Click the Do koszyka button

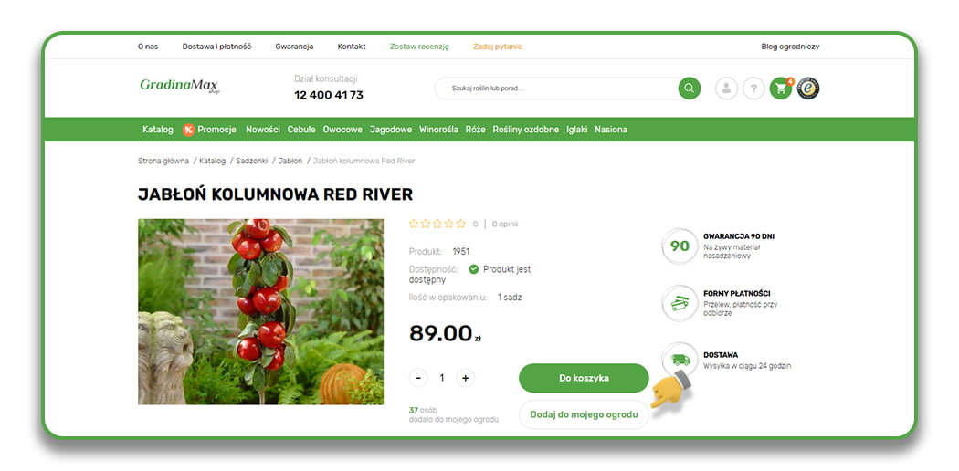584,378
